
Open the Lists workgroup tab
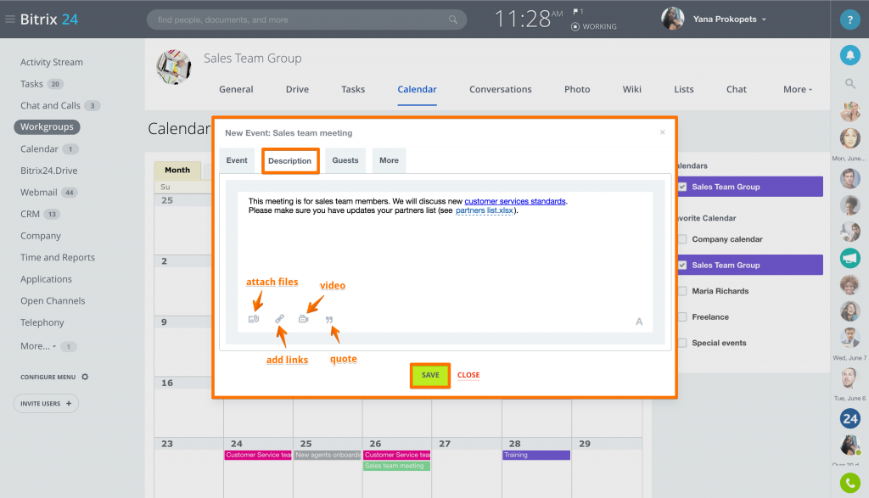684,89
